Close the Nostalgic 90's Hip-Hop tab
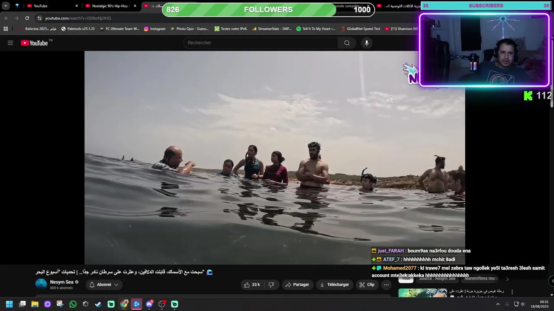 pyautogui.click(x=135, y=6)
